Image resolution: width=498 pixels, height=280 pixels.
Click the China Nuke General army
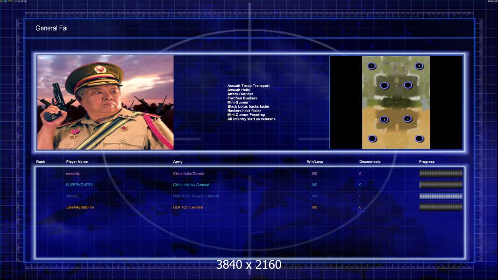click(x=189, y=174)
